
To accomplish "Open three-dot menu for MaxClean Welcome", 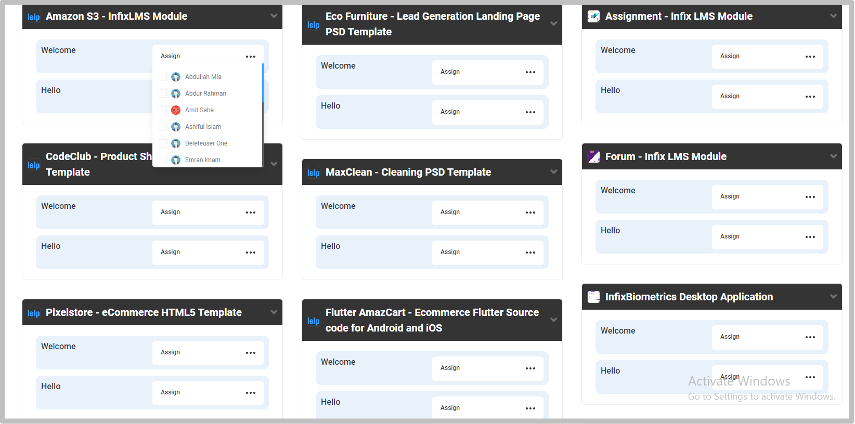I will point(530,213).
